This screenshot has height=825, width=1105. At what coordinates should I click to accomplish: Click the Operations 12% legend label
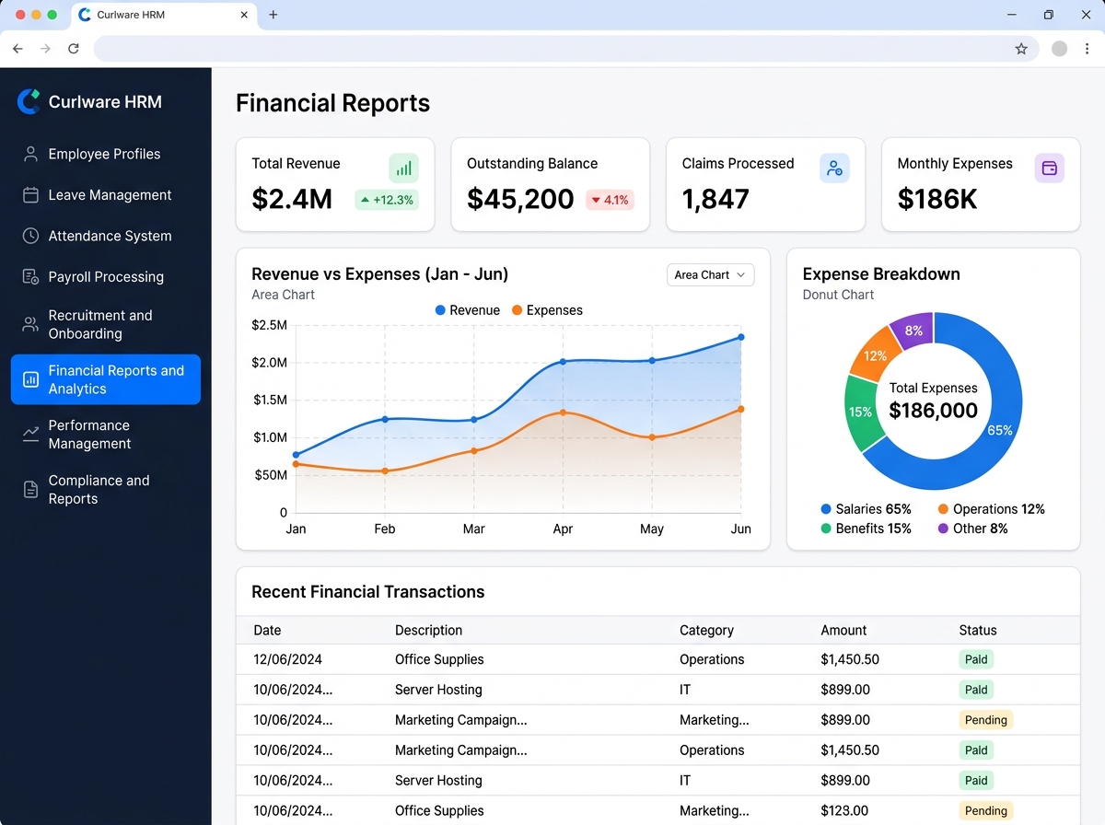tap(991, 509)
